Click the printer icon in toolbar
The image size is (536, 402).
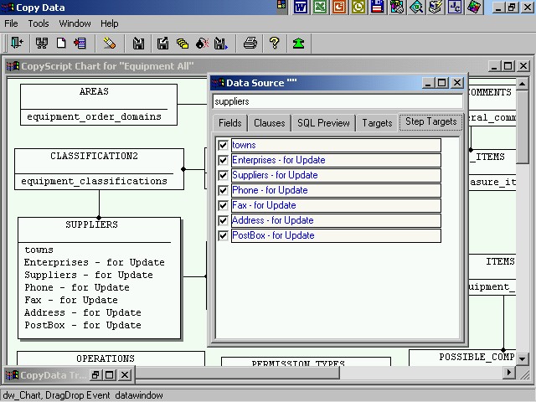(x=250, y=43)
